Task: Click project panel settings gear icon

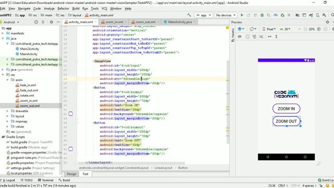Action: [51, 22]
